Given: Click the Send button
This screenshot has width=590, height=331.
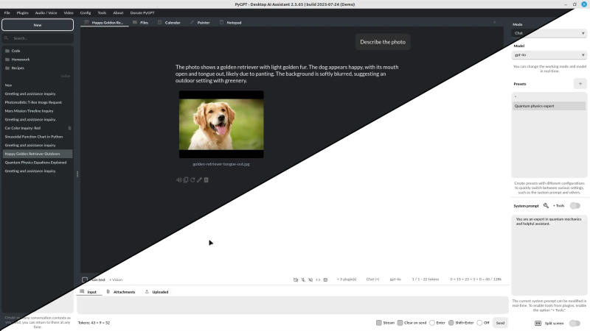Looking at the screenshot, I should (x=500, y=323).
